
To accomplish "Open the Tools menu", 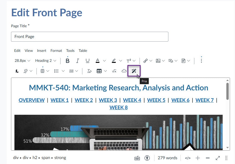I will (70, 51).
